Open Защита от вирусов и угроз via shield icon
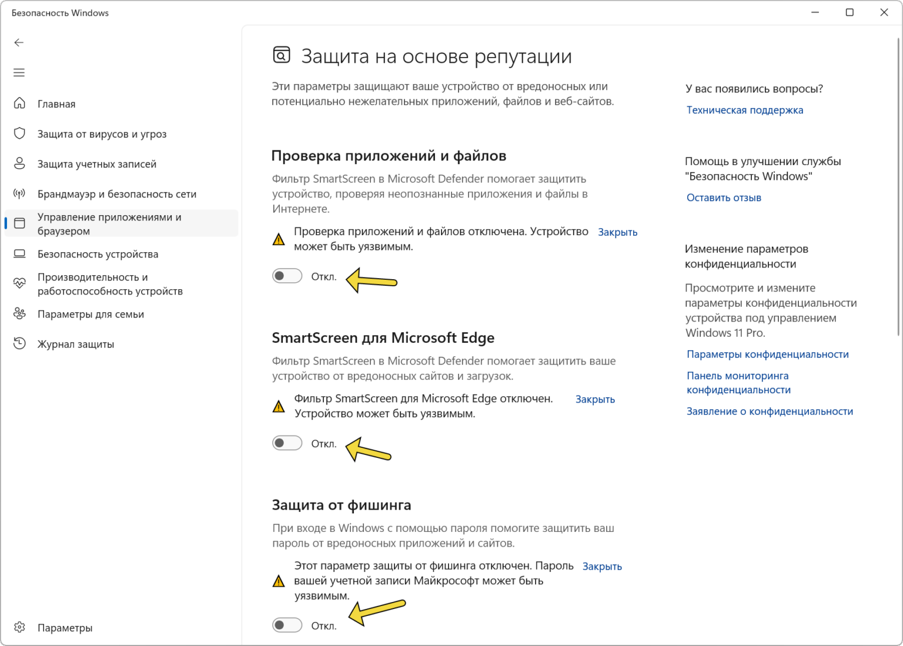903x646 pixels. click(19, 133)
